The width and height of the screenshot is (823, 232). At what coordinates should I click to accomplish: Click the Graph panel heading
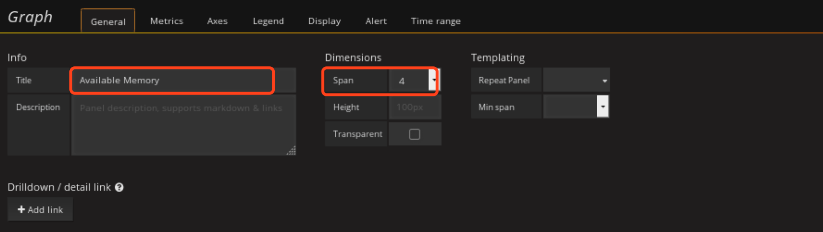30,17
